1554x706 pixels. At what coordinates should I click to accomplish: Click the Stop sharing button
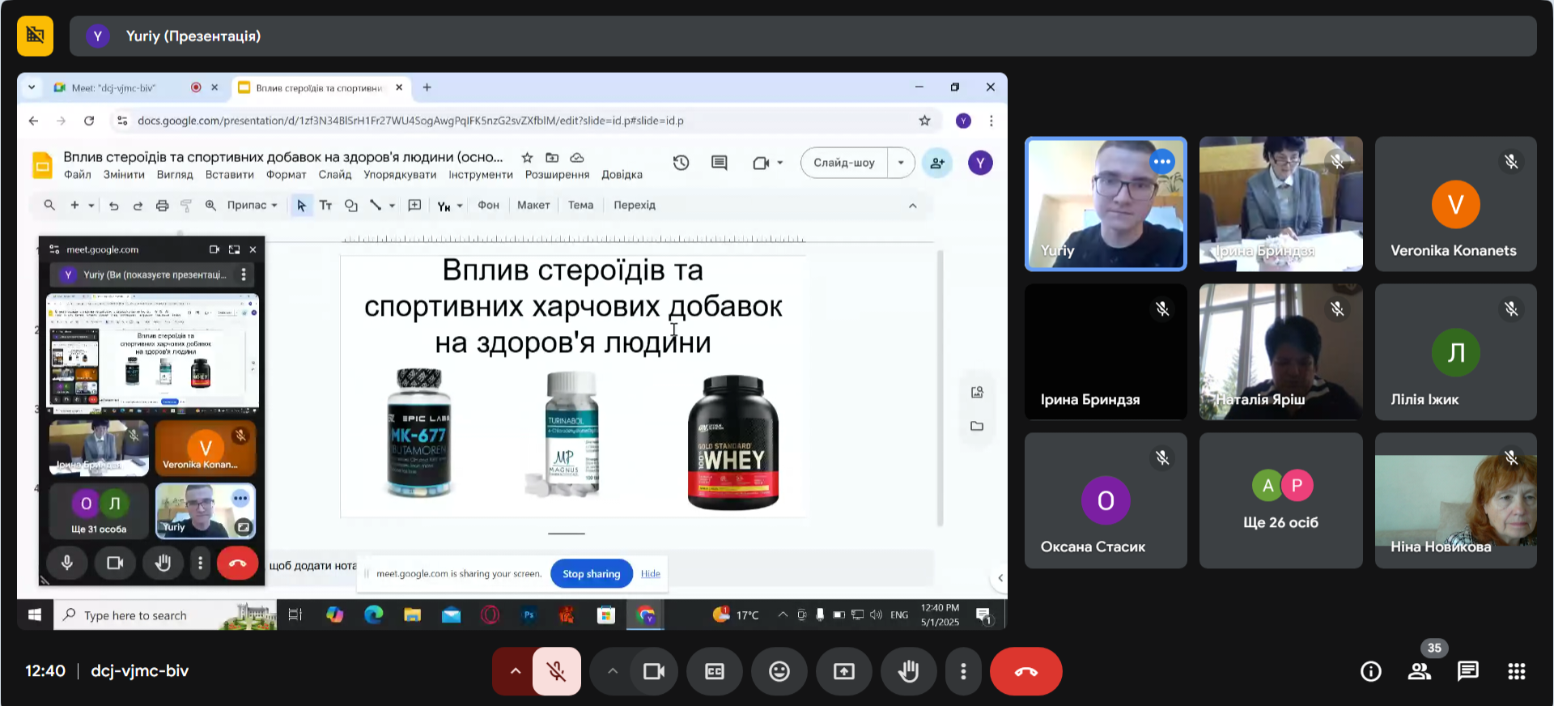[x=591, y=574]
